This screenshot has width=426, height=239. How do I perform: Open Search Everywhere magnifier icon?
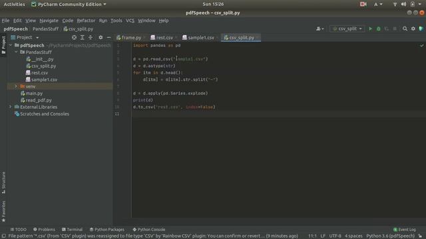click(x=405, y=29)
